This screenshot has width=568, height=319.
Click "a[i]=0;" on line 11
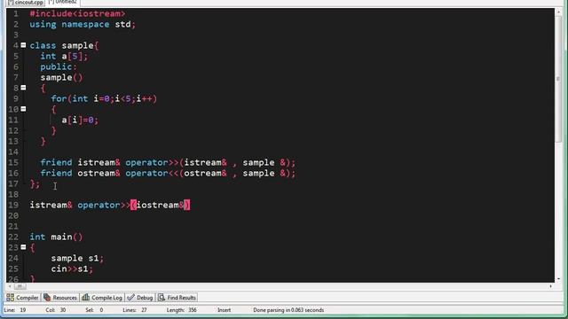pos(80,121)
